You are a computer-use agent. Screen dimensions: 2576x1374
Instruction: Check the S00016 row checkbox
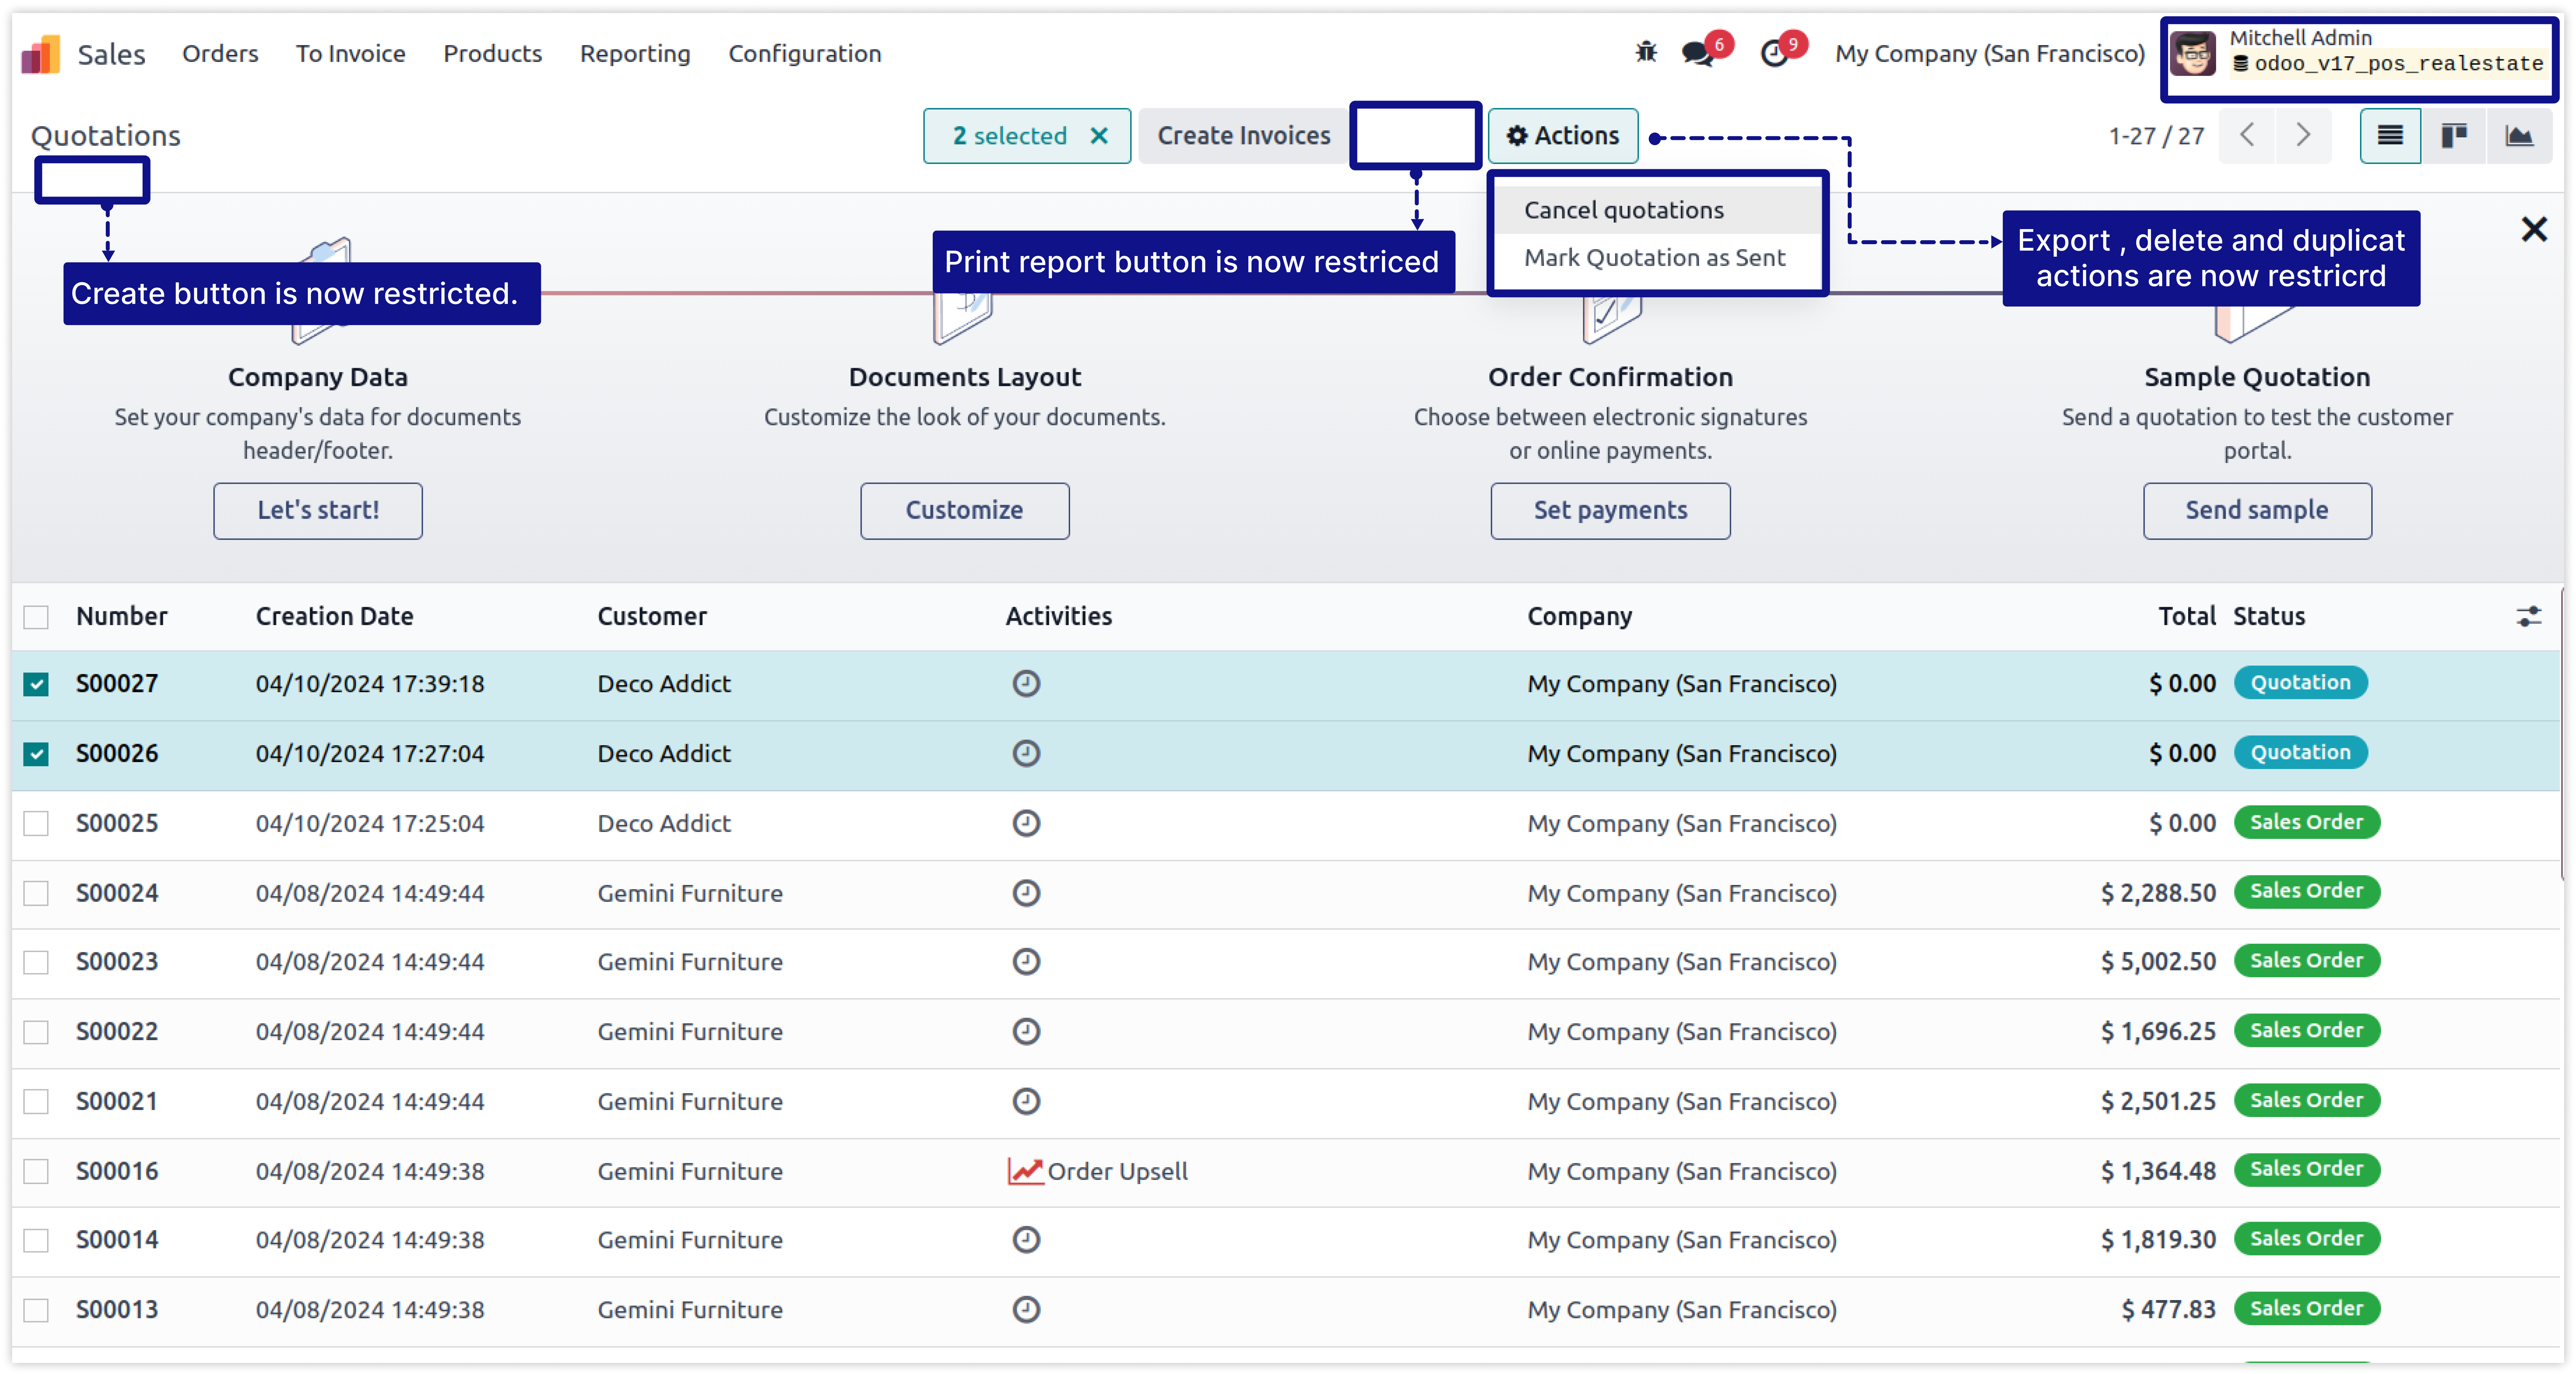(x=36, y=1171)
